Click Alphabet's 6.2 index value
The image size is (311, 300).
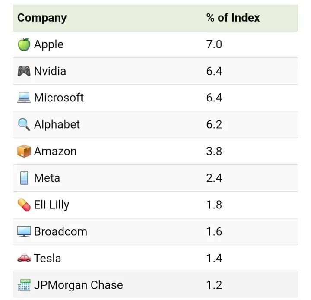214,125
